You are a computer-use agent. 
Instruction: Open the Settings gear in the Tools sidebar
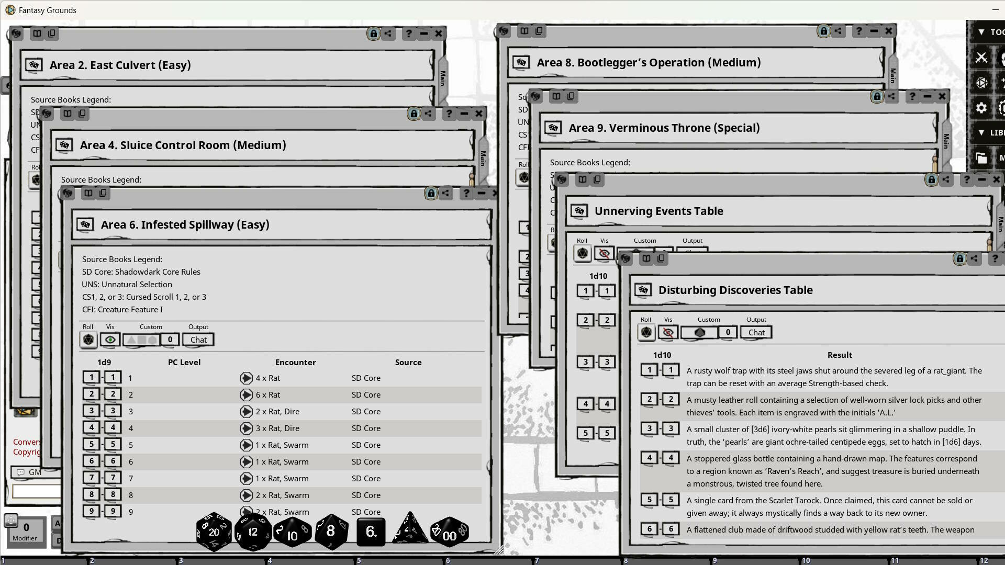(x=981, y=107)
